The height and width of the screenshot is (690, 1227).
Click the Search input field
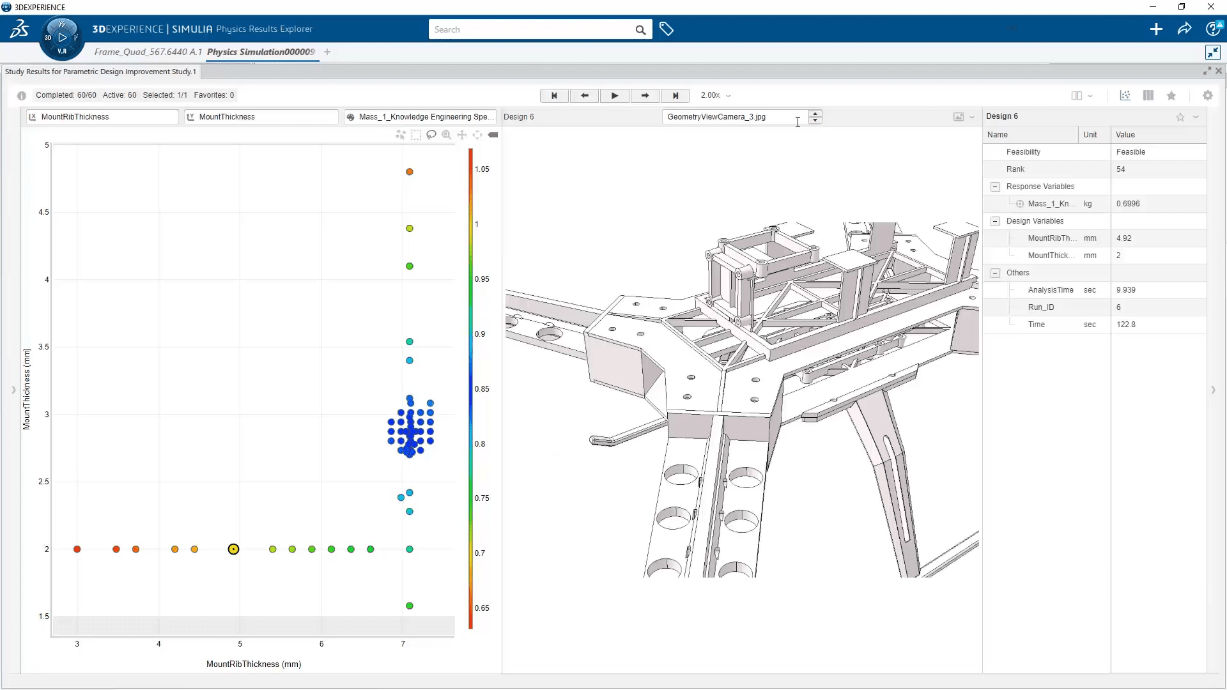pyautogui.click(x=532, y=29)
